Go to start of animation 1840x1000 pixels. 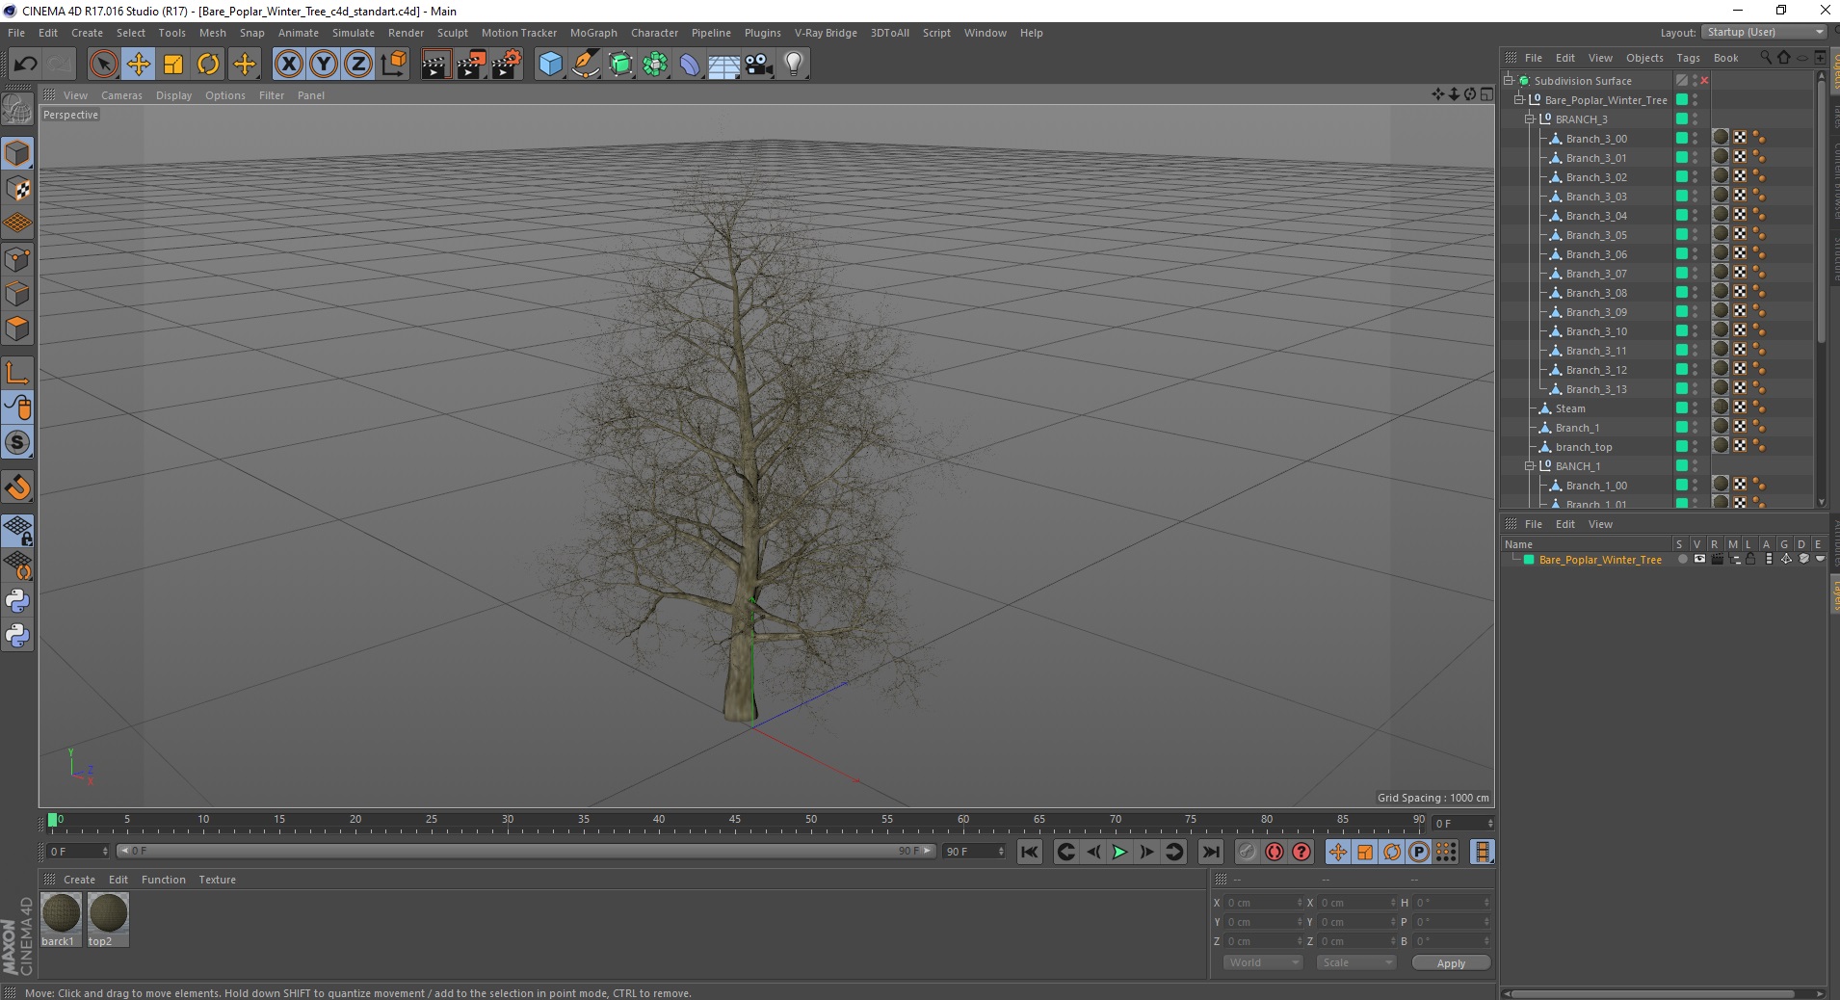pos(1030,852)
